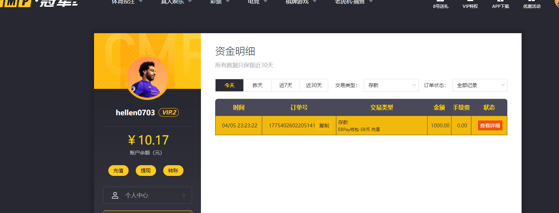Expand the 老虎机·捕鱼 nav dropdown arrow

point(371,1)
